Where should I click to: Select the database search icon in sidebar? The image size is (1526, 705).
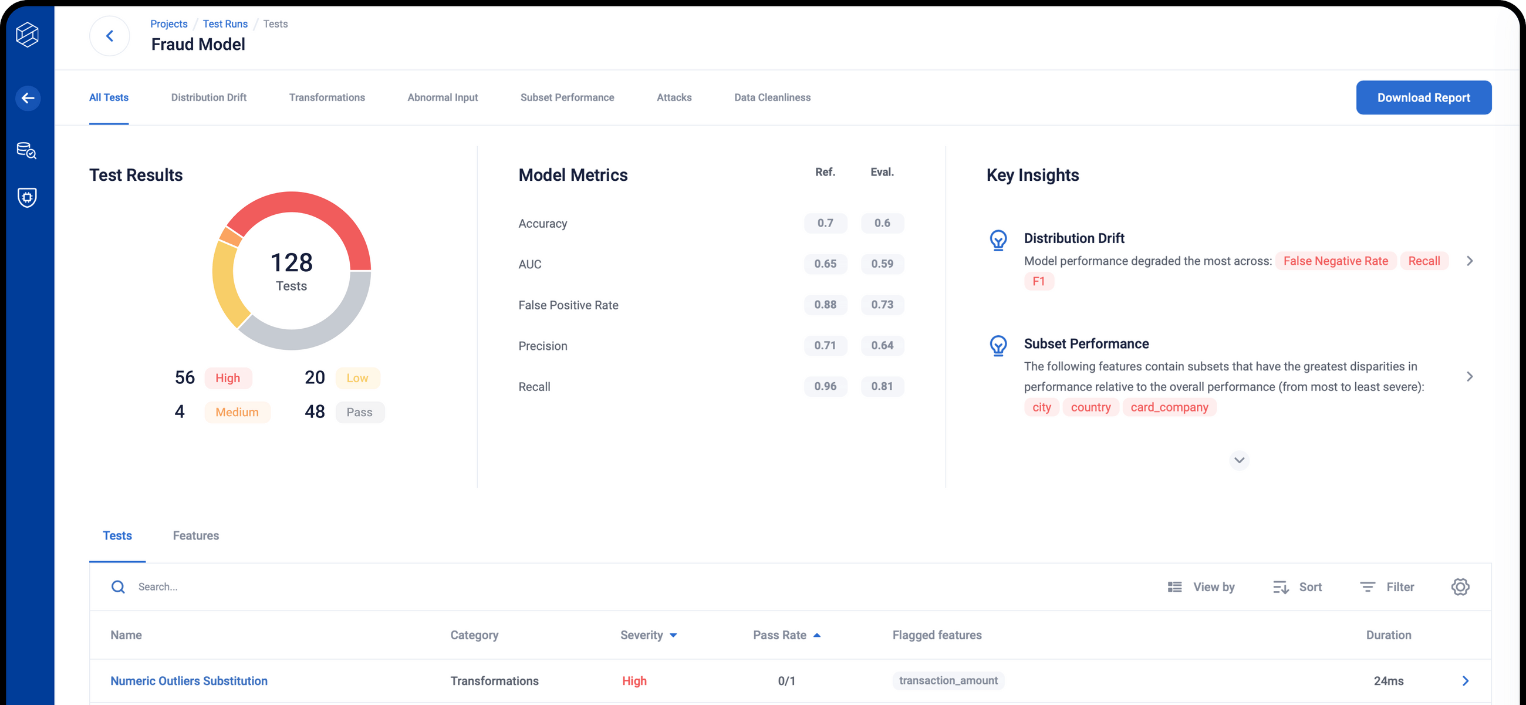27,150
